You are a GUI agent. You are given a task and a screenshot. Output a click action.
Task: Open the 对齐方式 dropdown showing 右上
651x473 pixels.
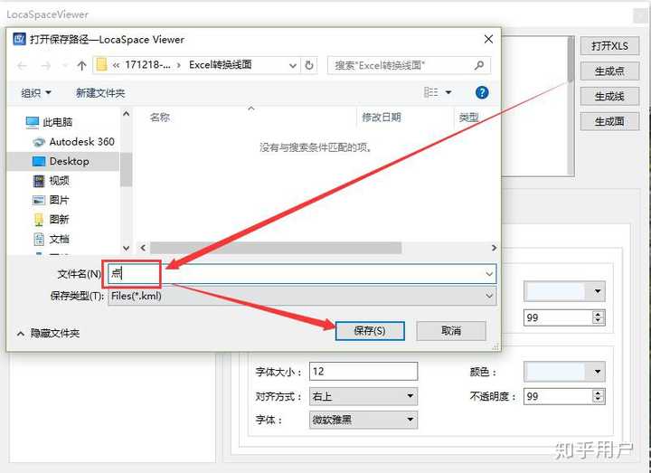coord(363,396)
